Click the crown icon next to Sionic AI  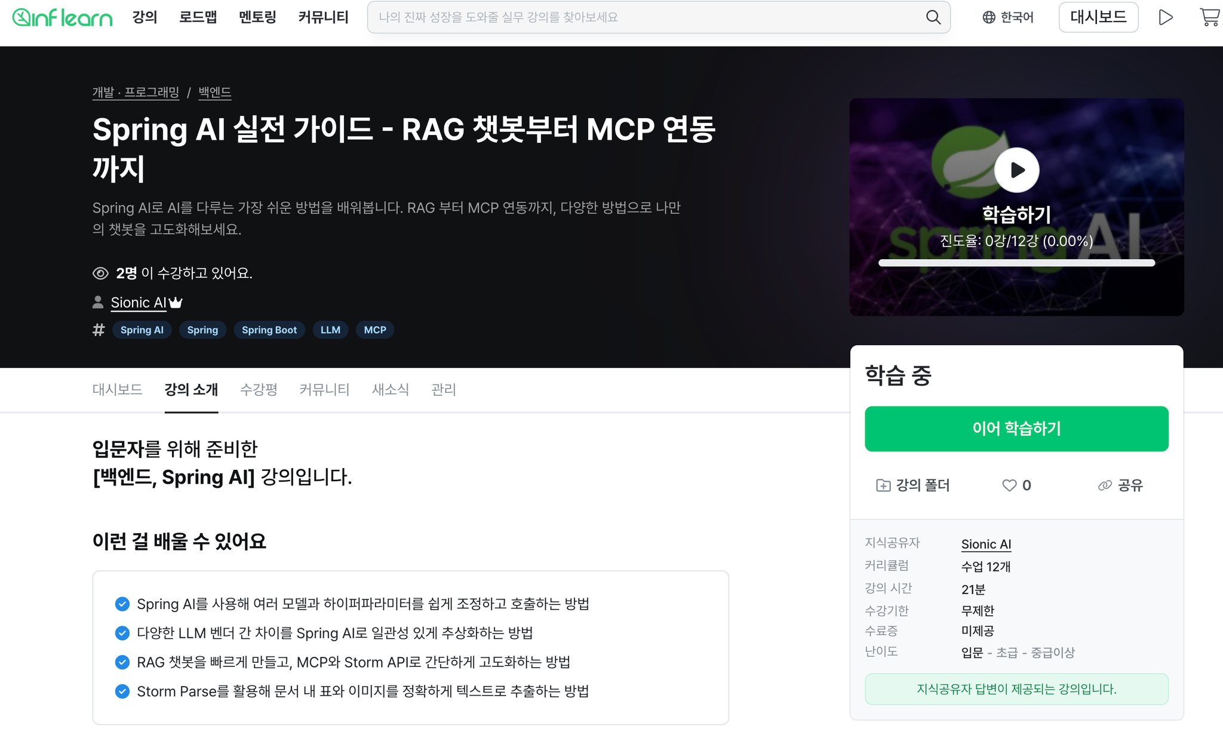point(176,303)
